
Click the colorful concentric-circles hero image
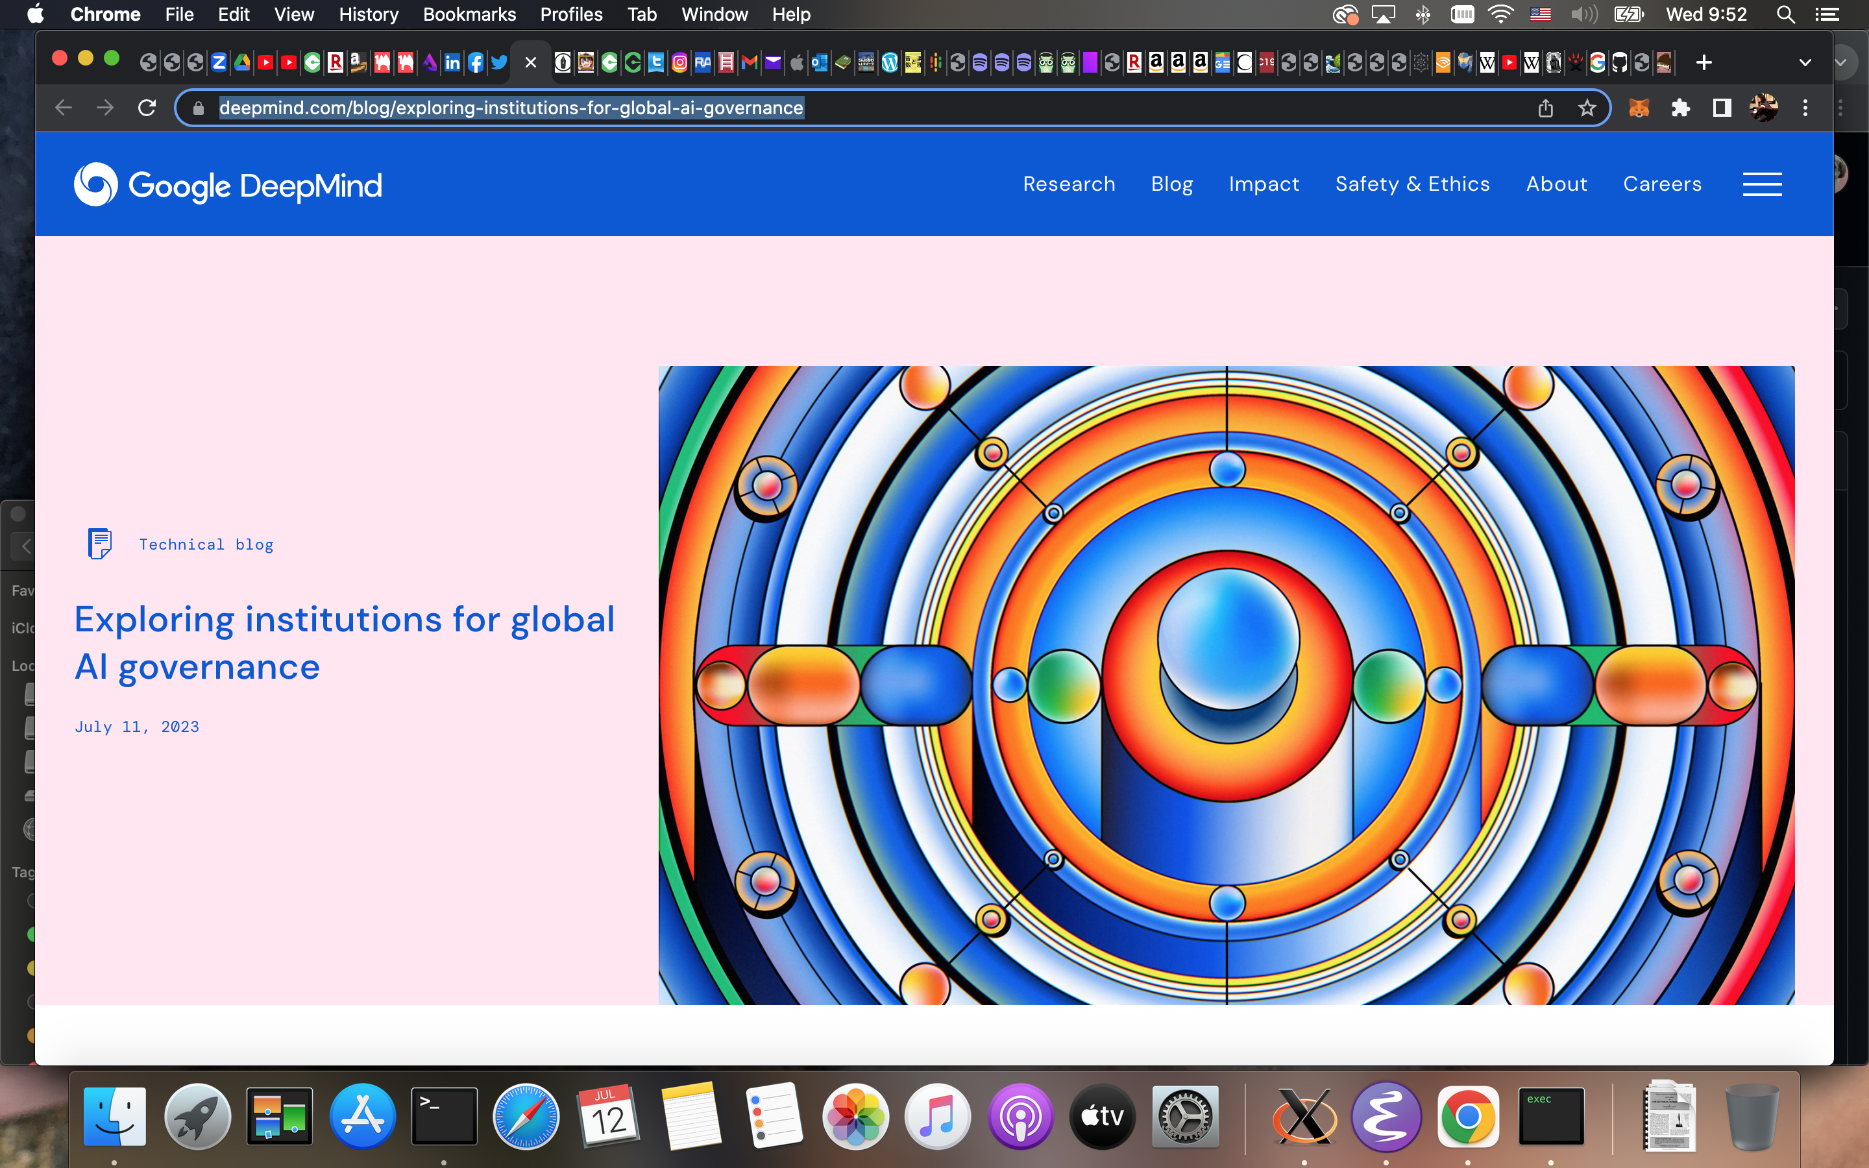point(1227,685)
